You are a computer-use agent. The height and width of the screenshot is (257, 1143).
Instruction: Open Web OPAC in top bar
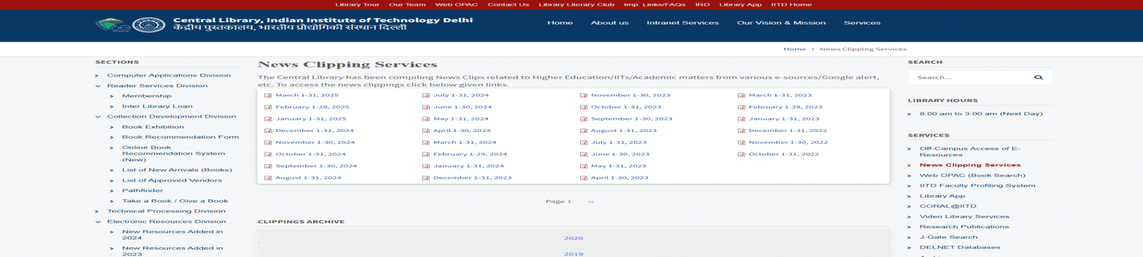click(457, 5)
